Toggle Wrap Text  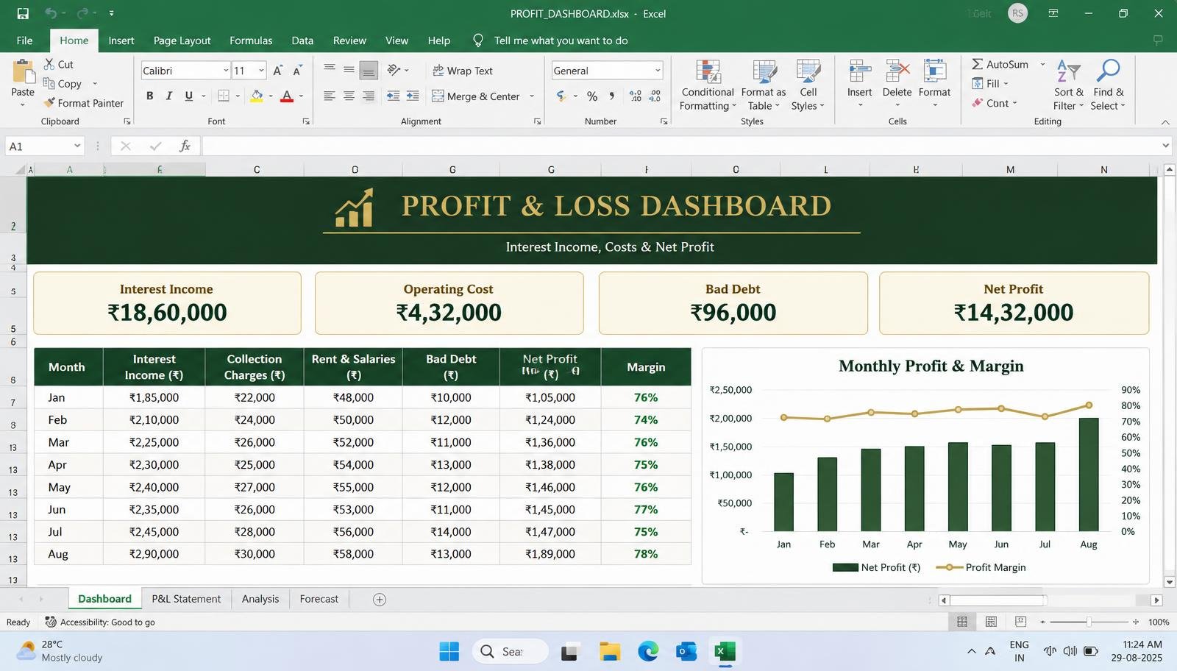463,71
